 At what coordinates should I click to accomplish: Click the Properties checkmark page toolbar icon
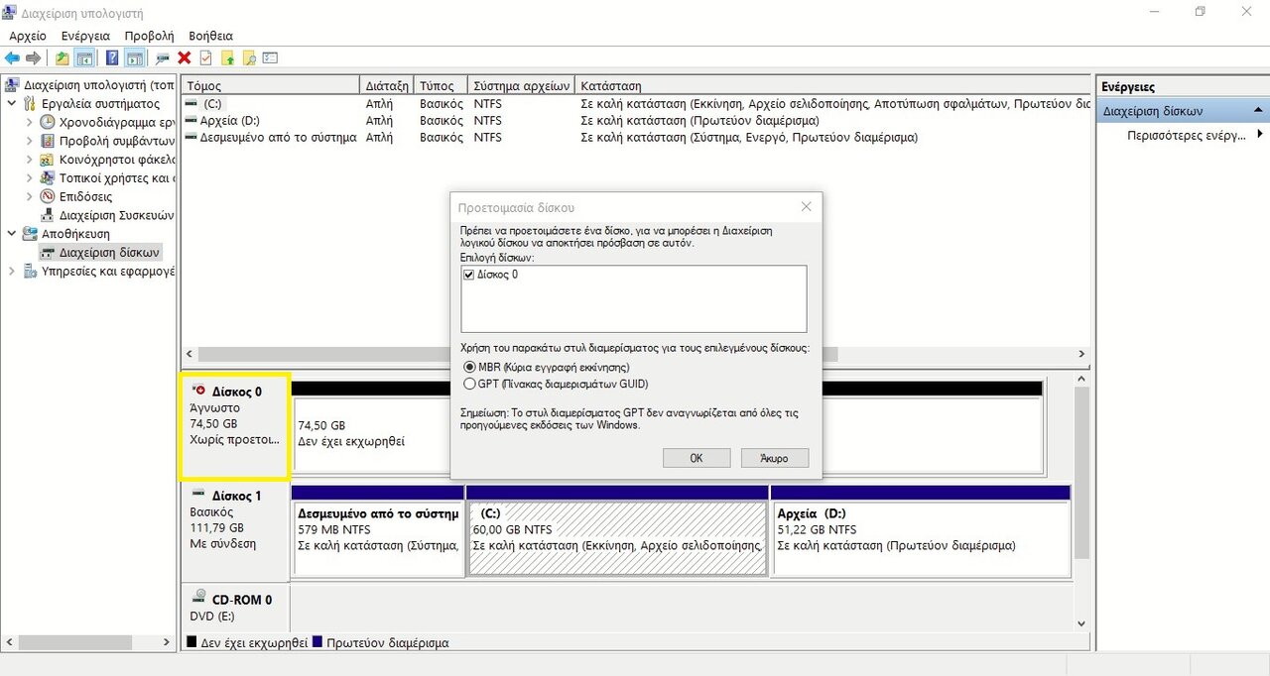(205, 58)
